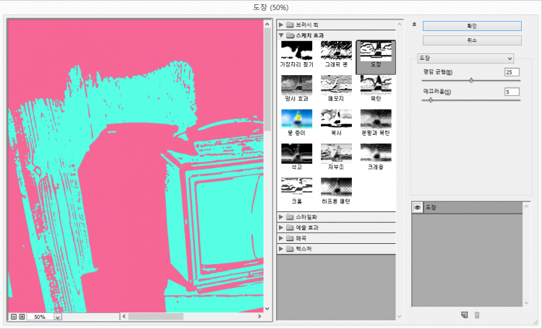Open the 50% zoom level dropdown
Image resolution: width=542 pixels, height=329 pixels.
point(58,317)
